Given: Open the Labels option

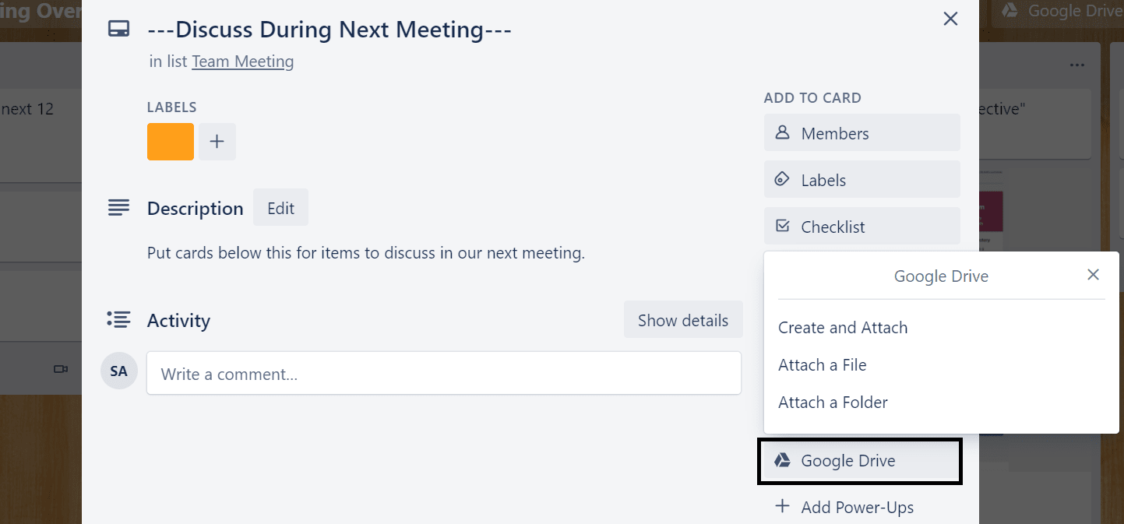Looking at the screenshot, I should tap(862, 180).
